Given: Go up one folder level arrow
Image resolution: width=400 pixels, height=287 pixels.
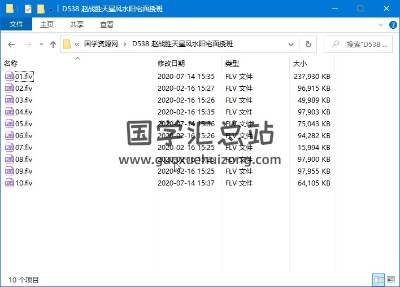Looking at the screenshot, I should tap(53, 45).
